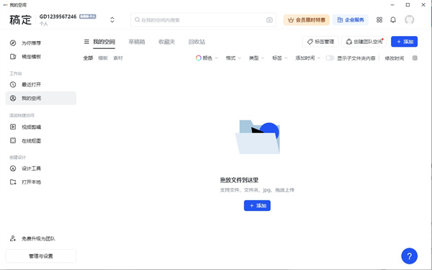Sort by 修改时间
Screen dimensions: 432x270
click(395, 58)
